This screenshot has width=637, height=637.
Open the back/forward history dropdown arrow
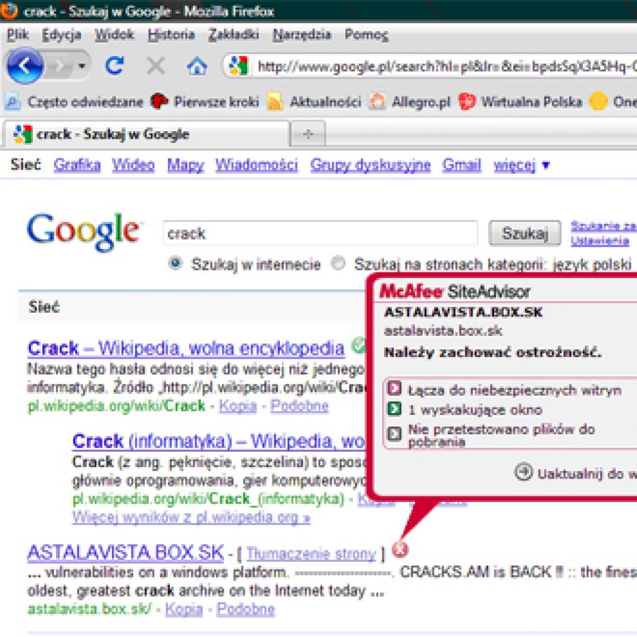click(82, 65)
